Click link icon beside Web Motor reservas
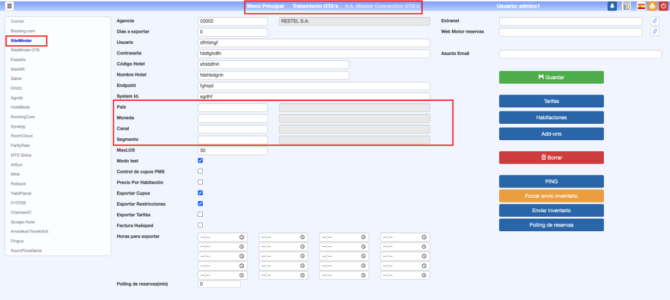 click(x=654, y=31)
